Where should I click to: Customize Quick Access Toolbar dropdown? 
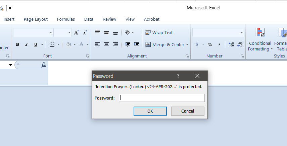[x=10, y=8]
